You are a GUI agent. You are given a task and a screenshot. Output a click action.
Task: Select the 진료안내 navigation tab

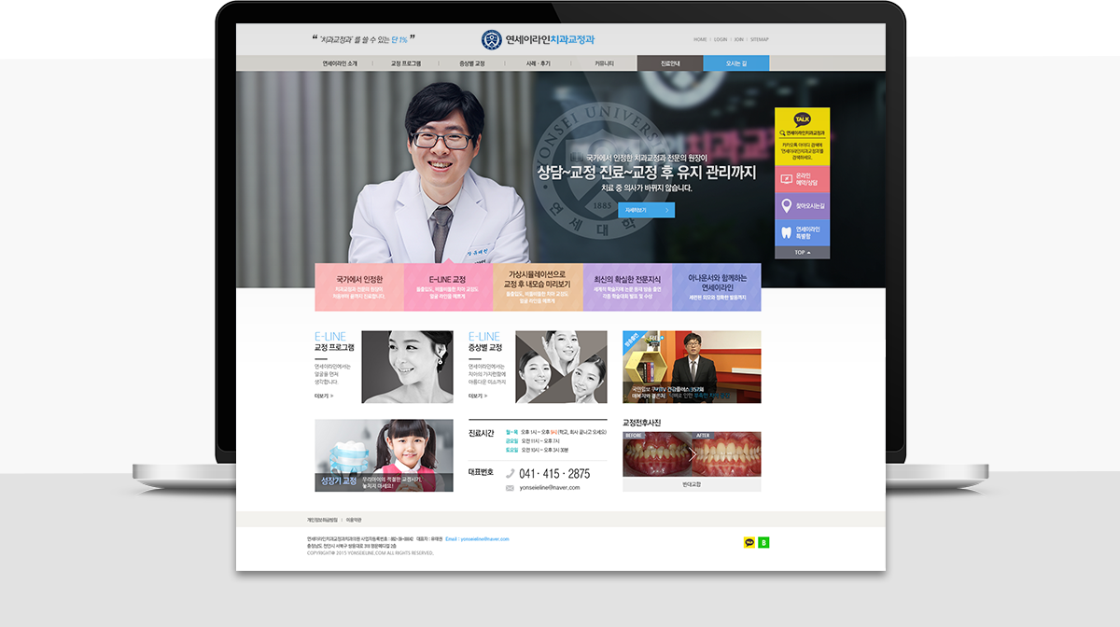pos(669,63)
